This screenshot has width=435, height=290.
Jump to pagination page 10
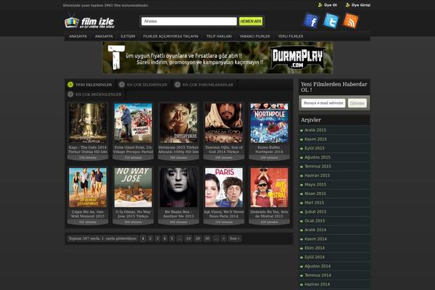[188, 239]
